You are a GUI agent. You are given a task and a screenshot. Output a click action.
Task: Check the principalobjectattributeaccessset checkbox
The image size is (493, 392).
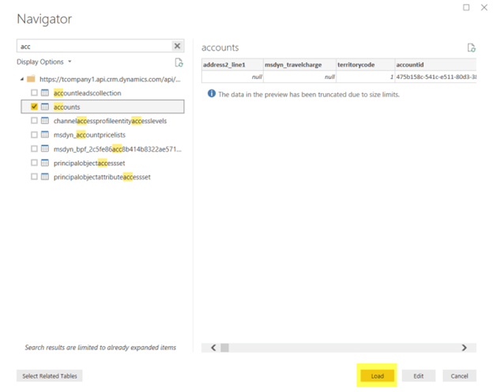[x=34, y=176]
